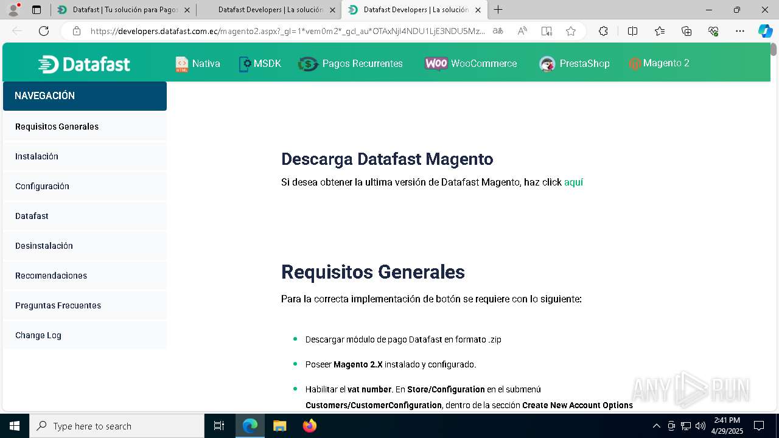Click the Datafast logo in header
The width and height of the screenshot is (779, 438).
point(84,64)
